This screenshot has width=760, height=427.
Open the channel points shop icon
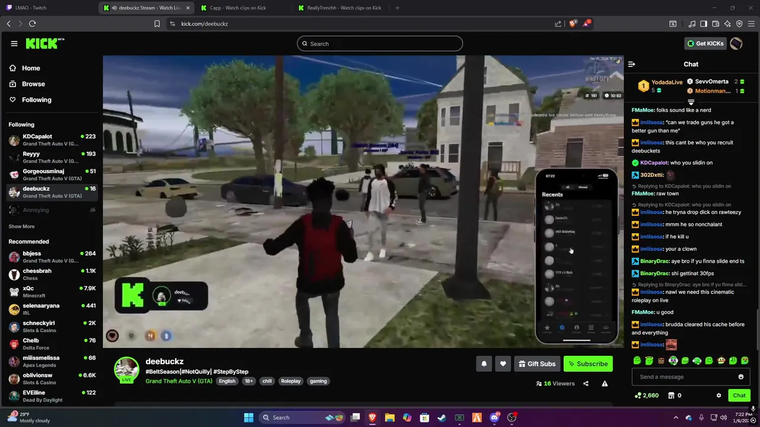click(x=671, y=396)
